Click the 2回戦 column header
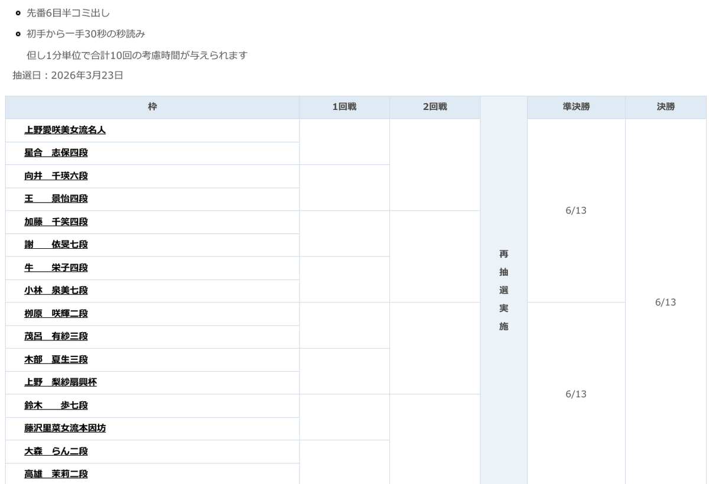This screenshot has width=709, height=484. (x=435, y=107)
